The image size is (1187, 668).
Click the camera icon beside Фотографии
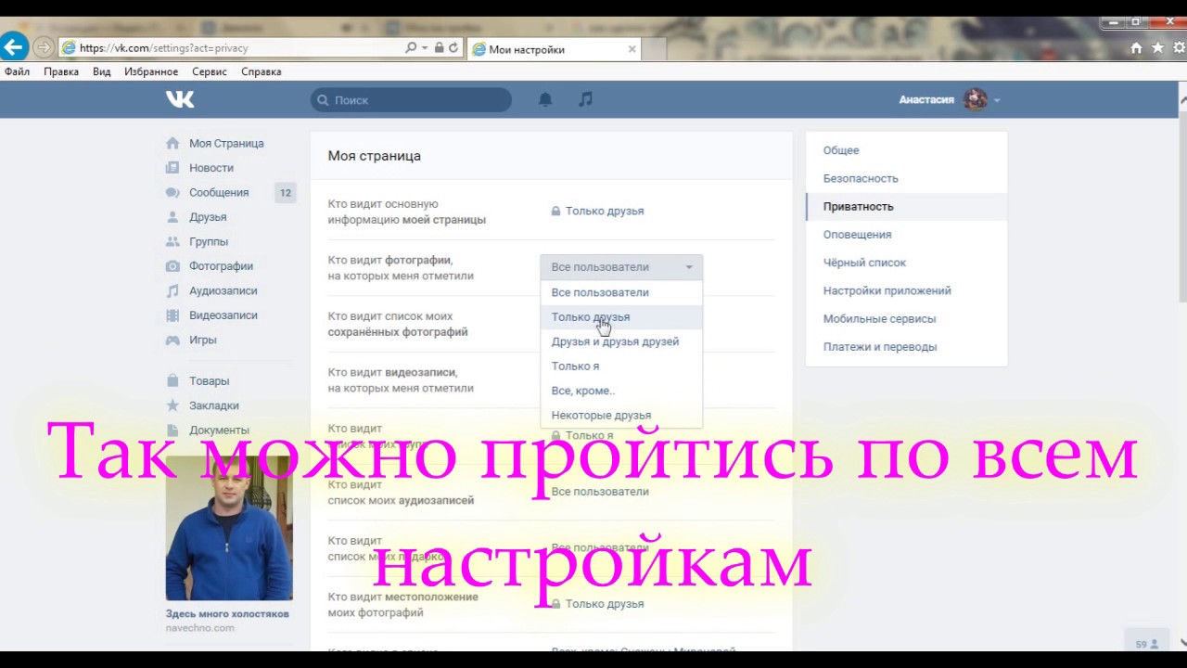tap(172, 266)
